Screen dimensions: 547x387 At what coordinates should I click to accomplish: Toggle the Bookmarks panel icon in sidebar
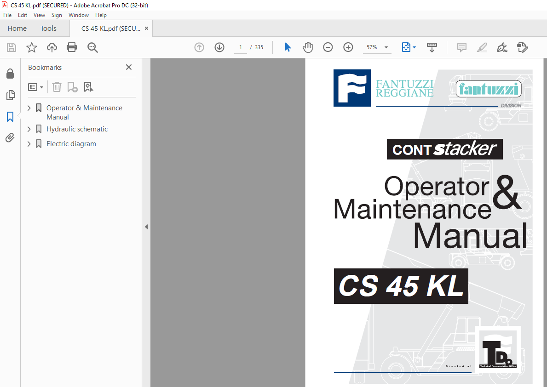tap(10, 116)
